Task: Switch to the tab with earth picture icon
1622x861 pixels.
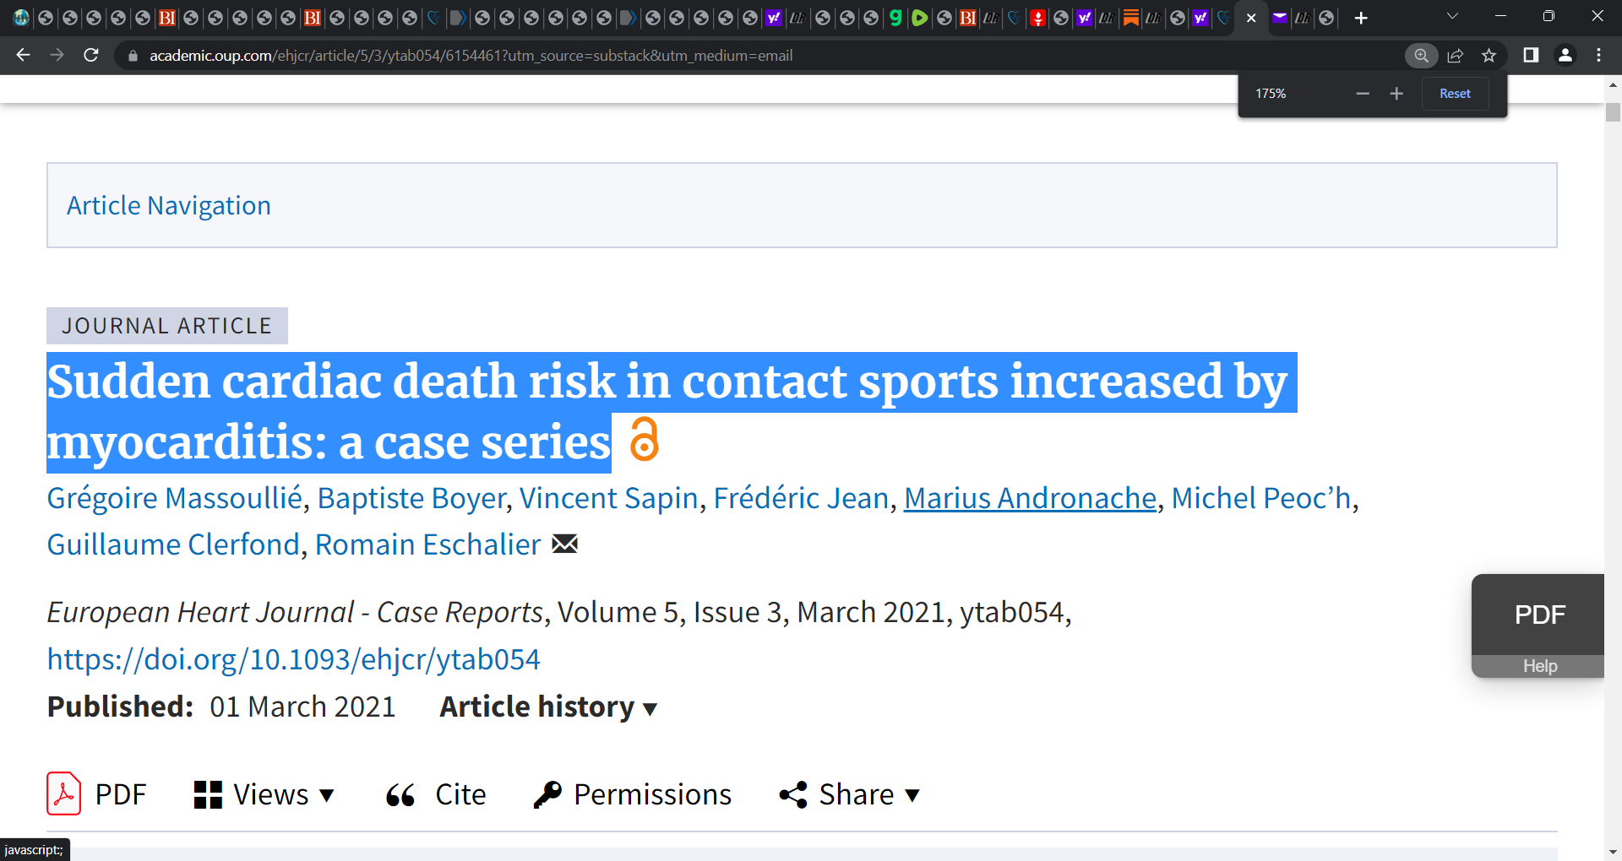Action: [x=21, y=18]
